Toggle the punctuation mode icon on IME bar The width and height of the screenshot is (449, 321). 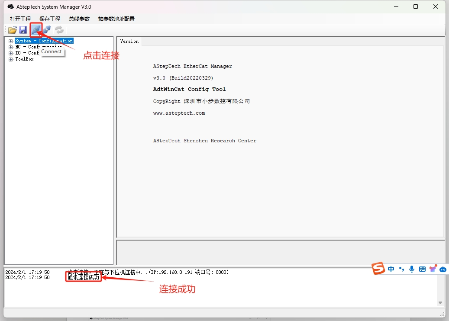(x=401, y=269)
